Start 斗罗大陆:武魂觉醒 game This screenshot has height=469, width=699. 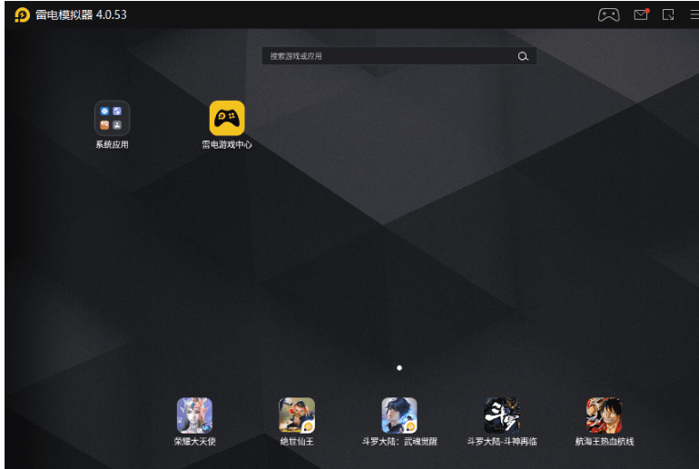[x=399, y=415]
